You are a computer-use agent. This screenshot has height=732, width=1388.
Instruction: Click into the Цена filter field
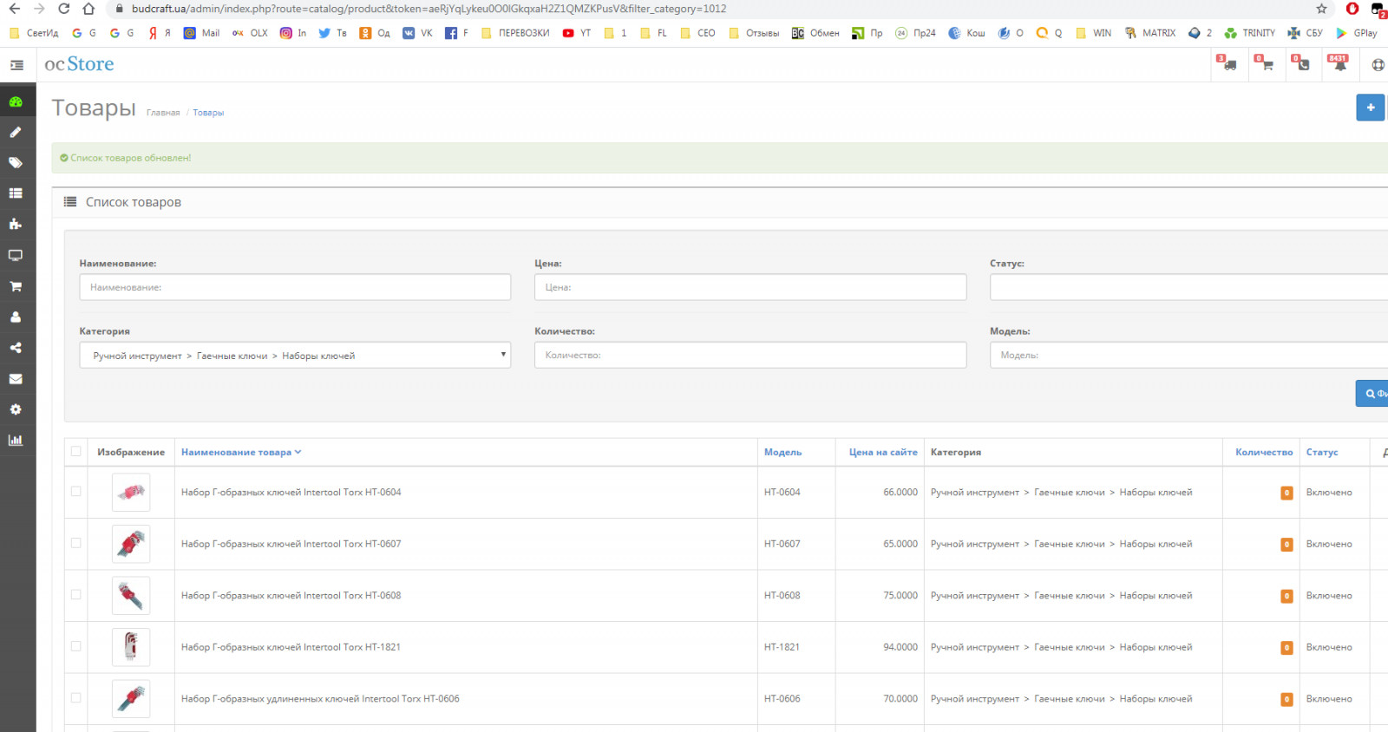click(750, 287)
